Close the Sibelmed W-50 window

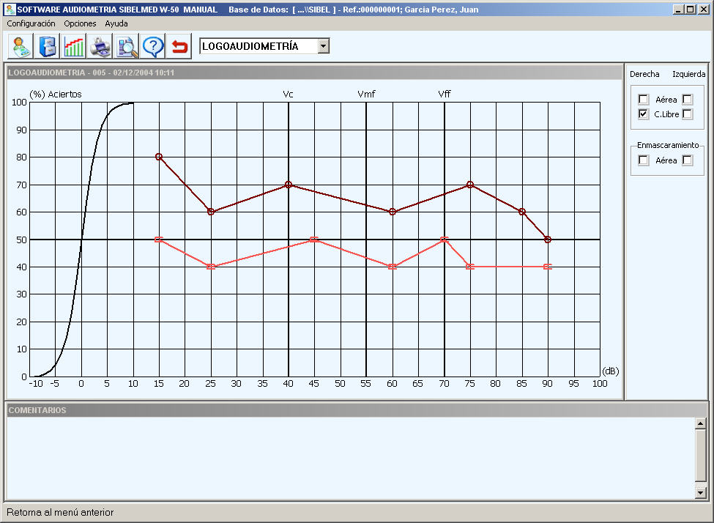pyautogui.click(x=704, y=9)
